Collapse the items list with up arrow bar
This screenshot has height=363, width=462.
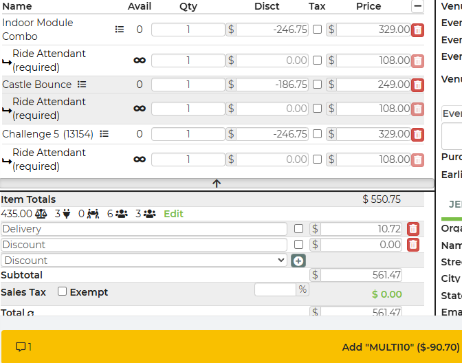point(217,184)
